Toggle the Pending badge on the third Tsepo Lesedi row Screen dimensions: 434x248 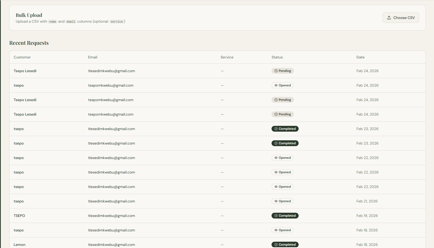point(283,114)
